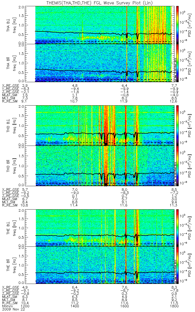The width and height of the screenshot is (195, 312).
Task: Click the X_RE_GSE value '8.0'
Action: (x=125, y=189)
